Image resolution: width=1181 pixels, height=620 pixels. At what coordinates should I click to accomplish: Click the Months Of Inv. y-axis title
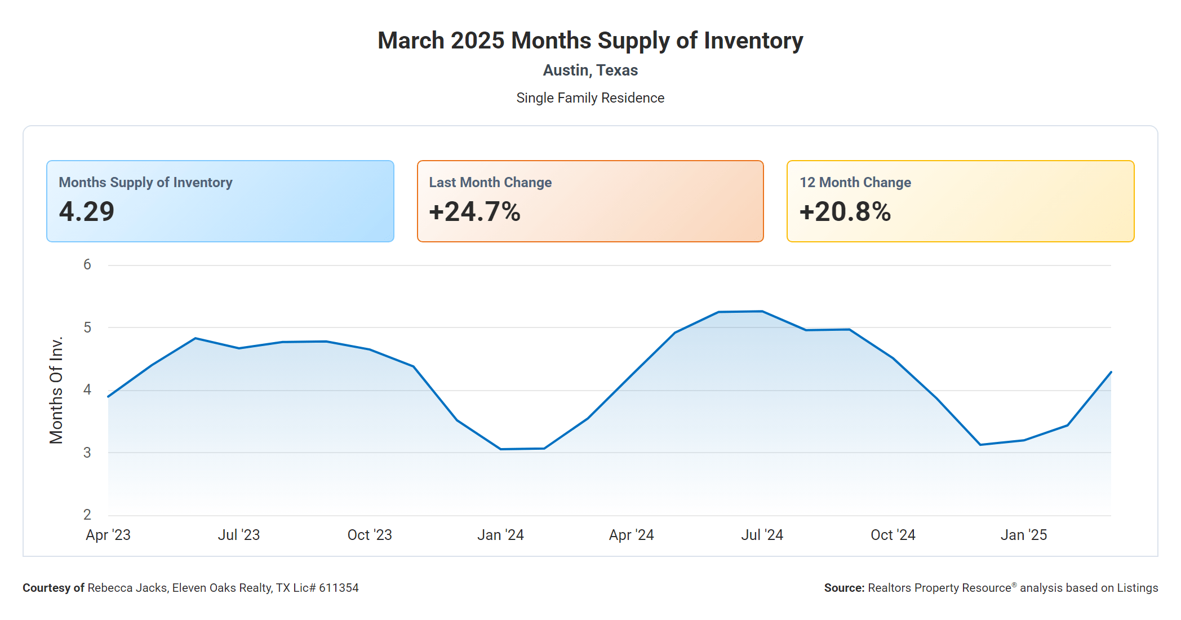pos(56,390)
